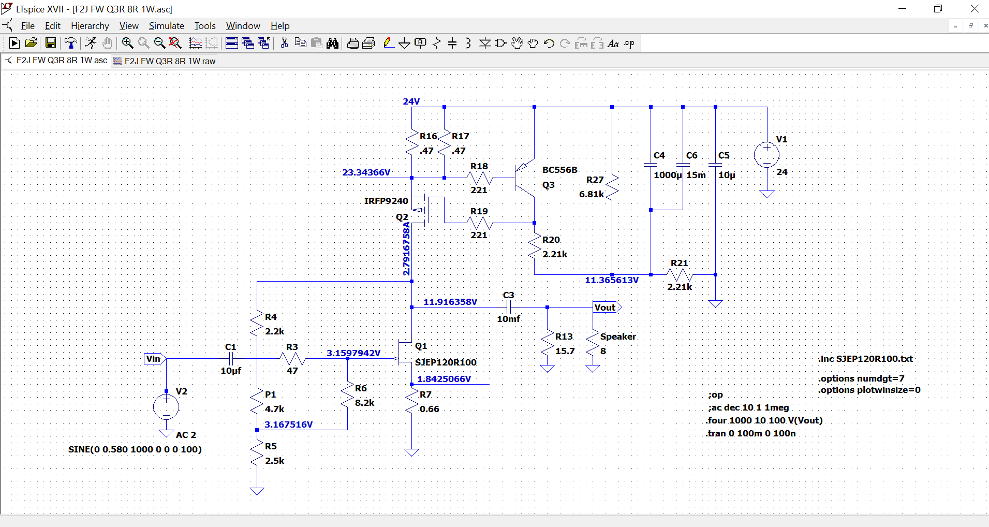Image resolution: width=989 pixels, height=527 pixels.
Task: Save the schematic with the floppy disk icon
Action: coord(50,43)
